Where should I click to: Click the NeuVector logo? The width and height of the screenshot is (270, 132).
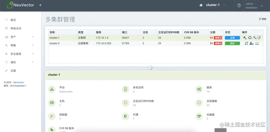click(x=20, y=5)
